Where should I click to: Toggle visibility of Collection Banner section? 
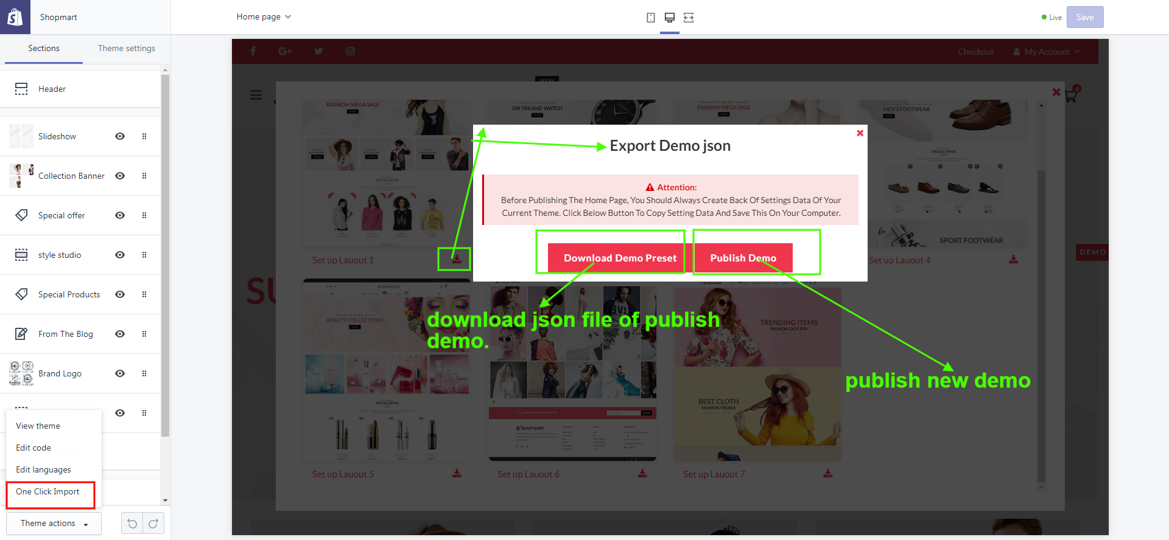[x=120, y=176]
